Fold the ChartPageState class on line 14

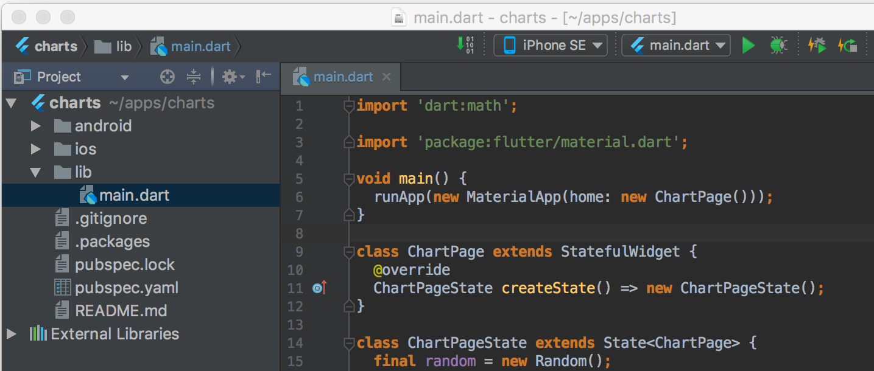[x=349, y=343]
